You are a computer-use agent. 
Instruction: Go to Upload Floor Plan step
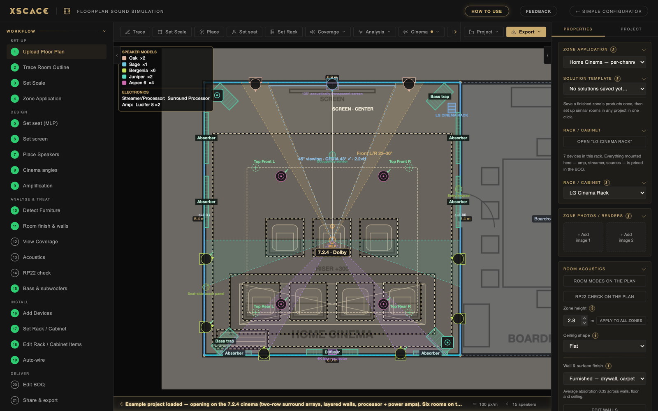pos(57,52)
